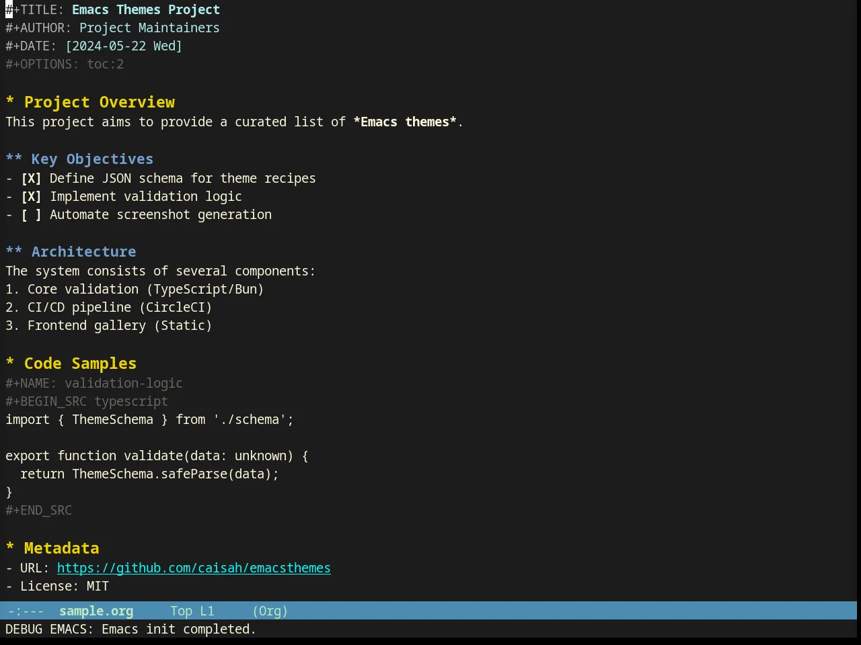
Task: Click the 'Top' position indicator in mode line
Action: click(181, 611)
